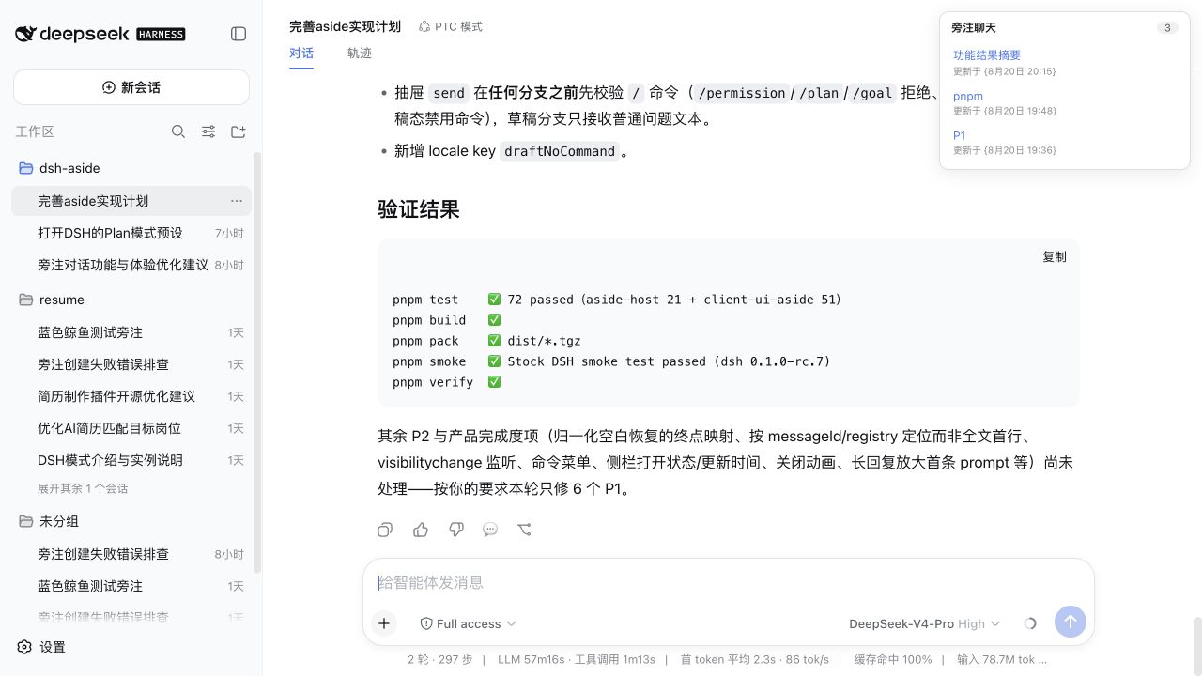Click the 旁注聊天 count badge 3
This screenshot has width=1202, height=676.
point(1167,28)
